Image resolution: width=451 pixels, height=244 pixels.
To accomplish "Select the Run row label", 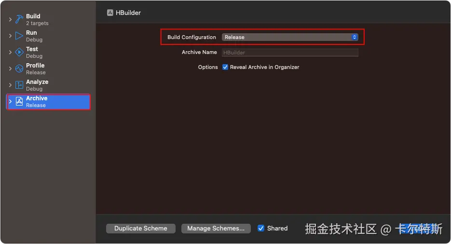I will tap(31, 32).
